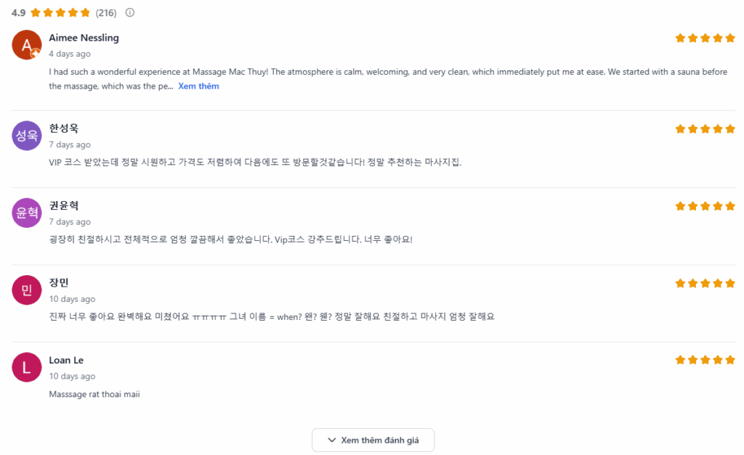Load more reviews with Xem thêm đánh giá
The image size is (744, 455).
tap(373, 440)
